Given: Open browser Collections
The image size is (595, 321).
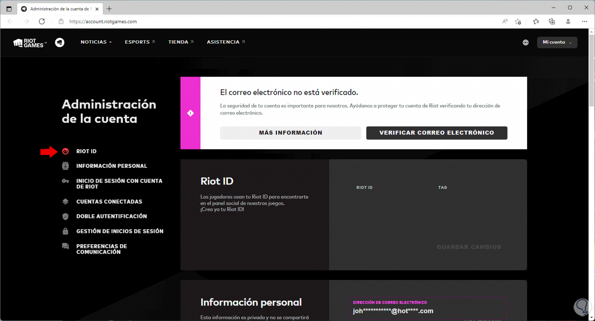Looking at the screenshot, I should (552, 21).
